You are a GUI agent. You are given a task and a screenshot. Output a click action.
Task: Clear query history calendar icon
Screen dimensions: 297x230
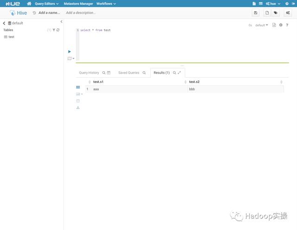click(x=109, y=73)
